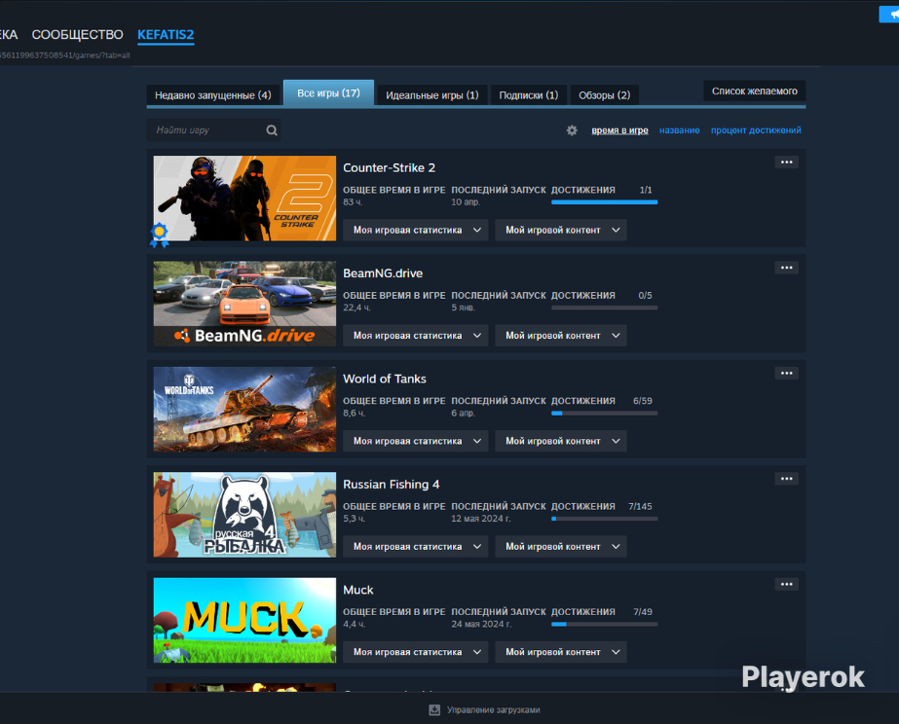The image size is (899, 724).
Task: Open three-dot menu for World of Tanks
Action: coord(786,373)
